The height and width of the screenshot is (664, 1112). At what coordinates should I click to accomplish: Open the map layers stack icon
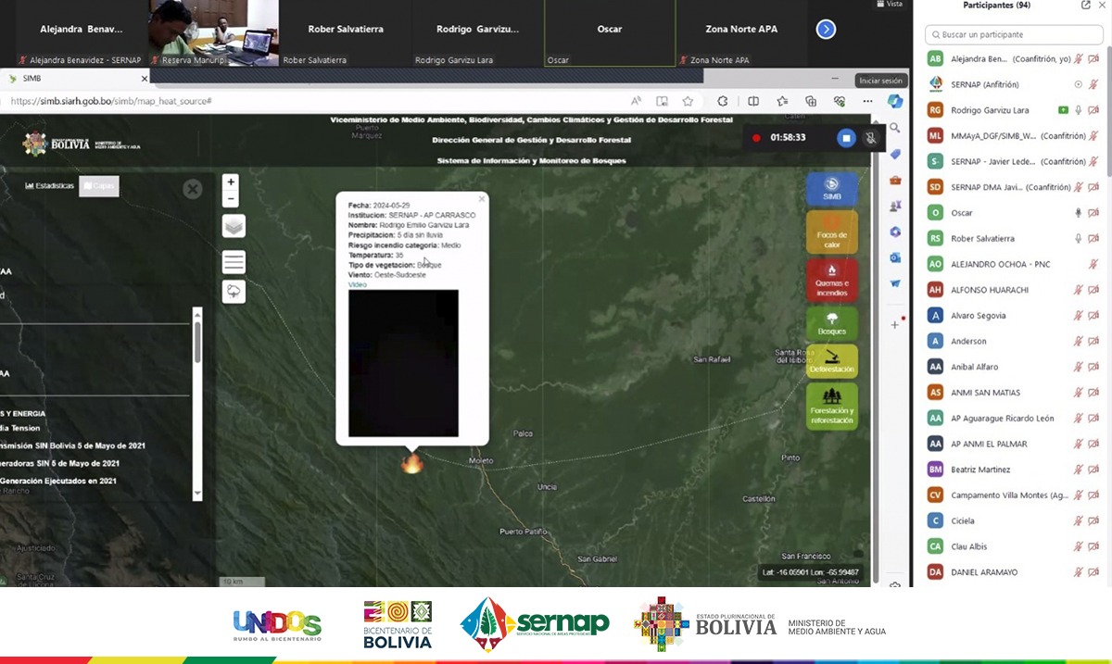click(x=234, y=227)
